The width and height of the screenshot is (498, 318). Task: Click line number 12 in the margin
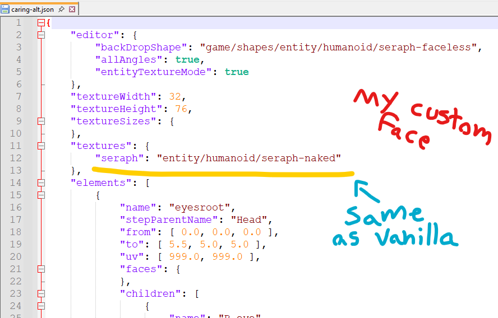[x=16, y=158]
